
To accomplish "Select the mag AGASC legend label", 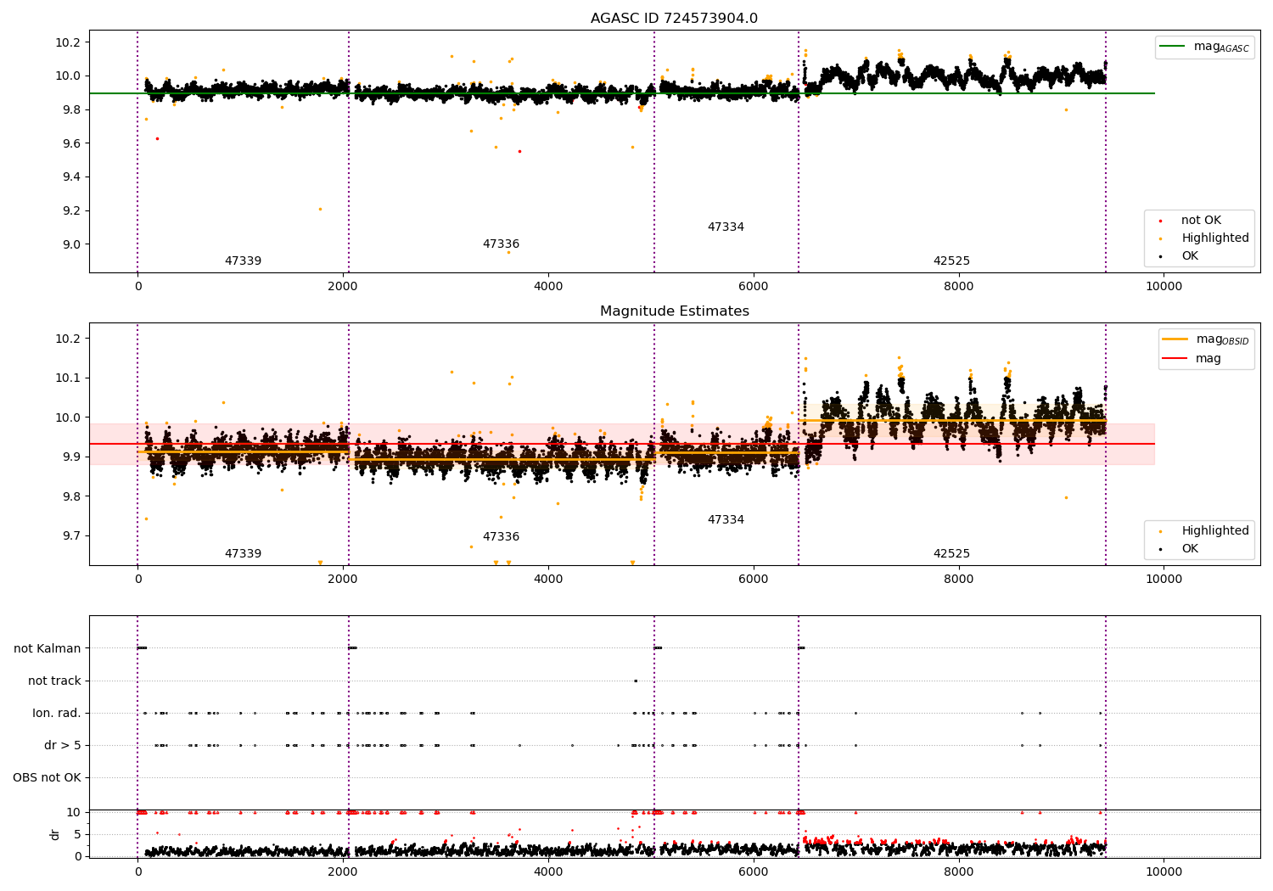I will (1221, 47).
